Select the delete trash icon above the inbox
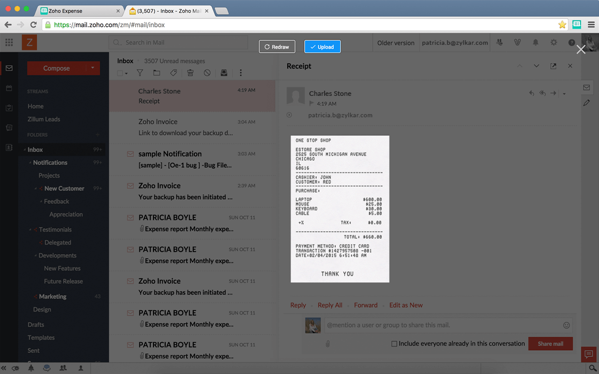 190,73
